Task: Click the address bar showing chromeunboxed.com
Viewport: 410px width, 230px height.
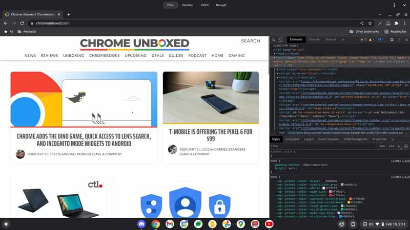Action: [x=194, y=23]
